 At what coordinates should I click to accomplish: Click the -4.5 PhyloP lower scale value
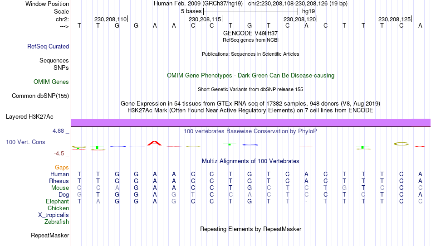[59, 154]
